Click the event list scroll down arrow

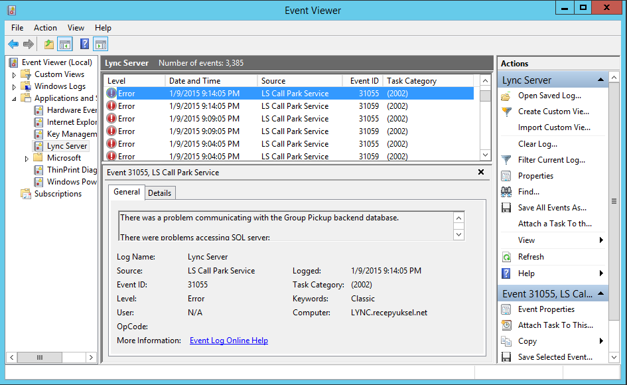pos(485,155)
